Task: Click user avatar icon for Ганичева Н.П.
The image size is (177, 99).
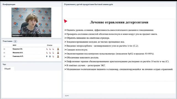Action: pos(58,56)
